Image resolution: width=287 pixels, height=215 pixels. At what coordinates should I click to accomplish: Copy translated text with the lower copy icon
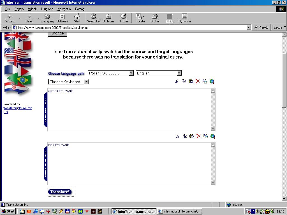185,136
